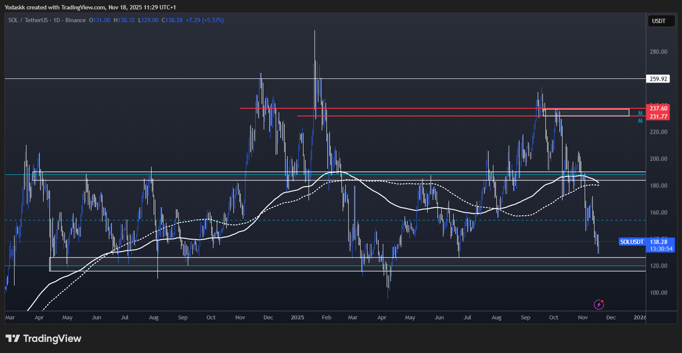This screenshot has height=353, width=682.
Task: Click the lower teal M marker
Action: point(640,121)
